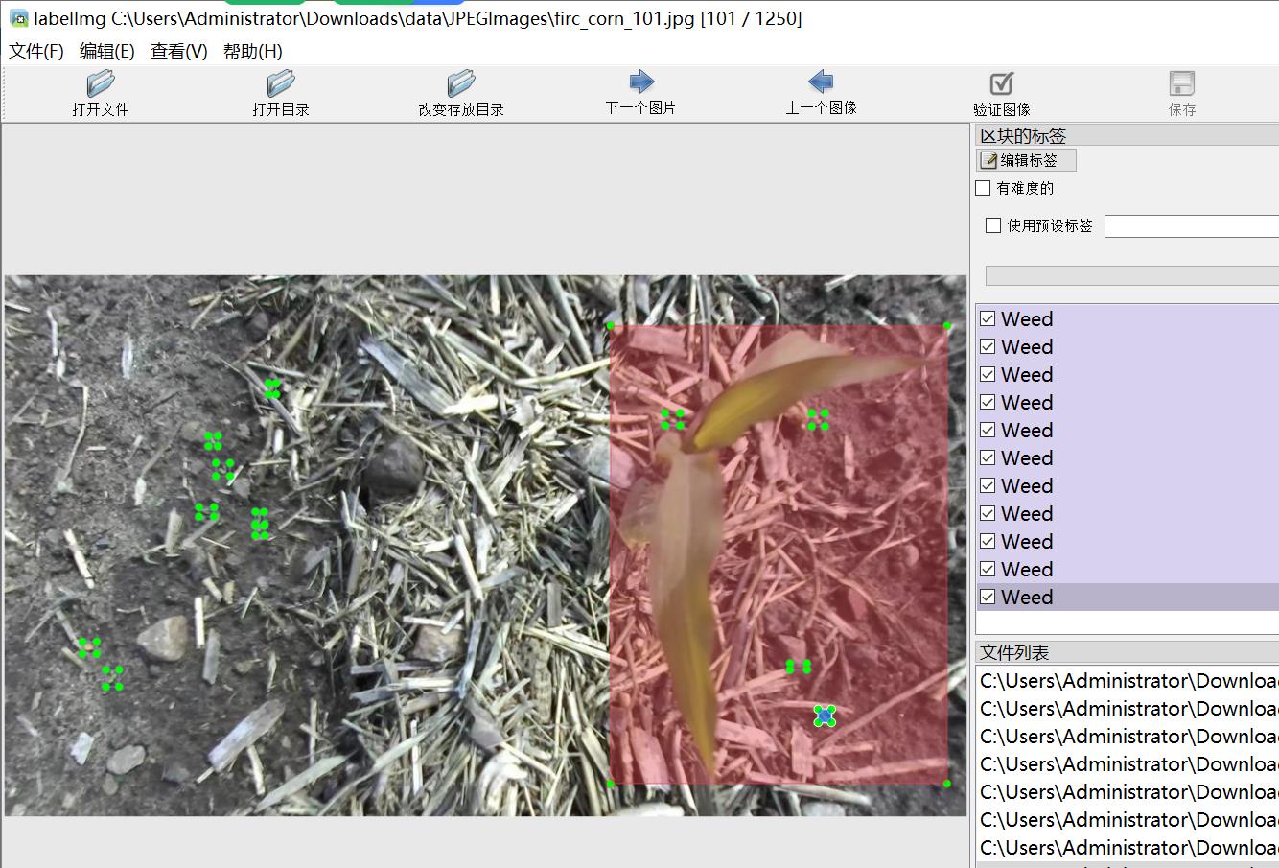Open the 查看(V) menu
The width and height of the screenshot is (1279, 868).
click(x=179, y=52)
